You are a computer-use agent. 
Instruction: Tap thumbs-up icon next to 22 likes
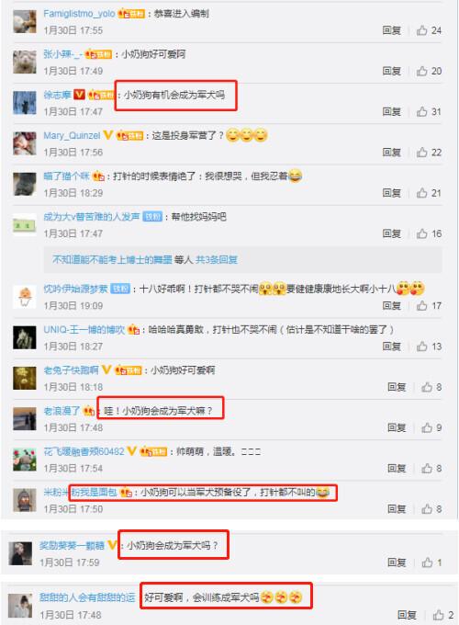point(421,153)
